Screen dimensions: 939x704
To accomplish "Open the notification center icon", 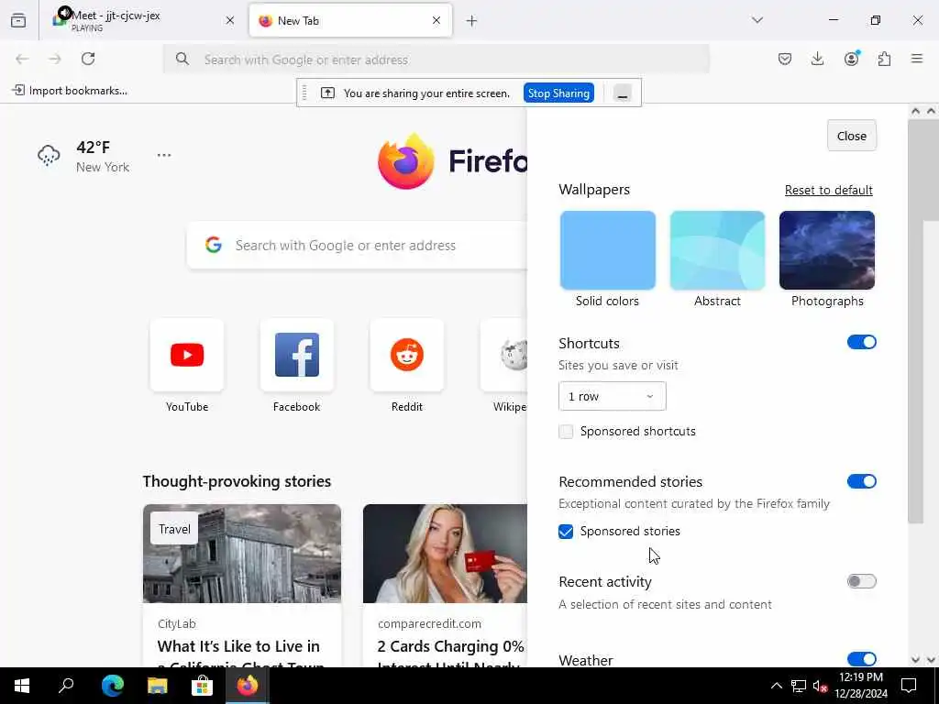I will pos(909,686).
